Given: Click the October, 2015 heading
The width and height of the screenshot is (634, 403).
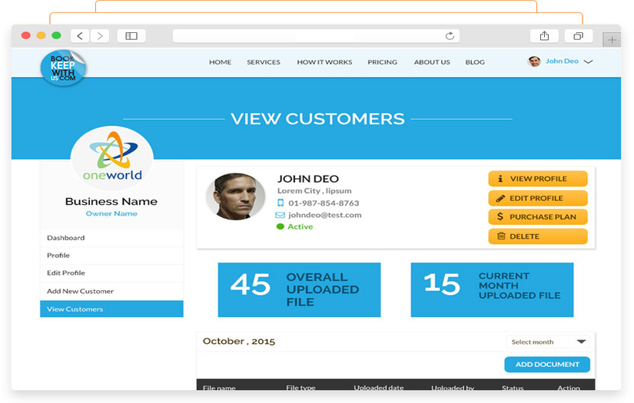Looking at the screenshot, I should [x=238, y=342].
